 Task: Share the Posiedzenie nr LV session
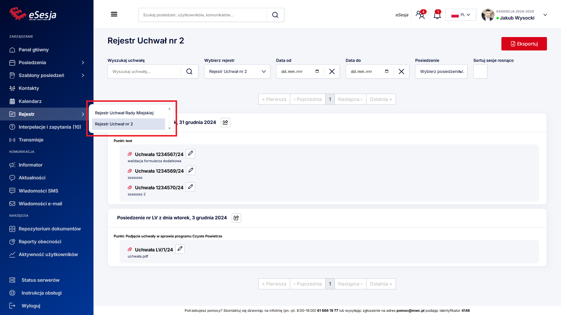(x=236, y=218)
